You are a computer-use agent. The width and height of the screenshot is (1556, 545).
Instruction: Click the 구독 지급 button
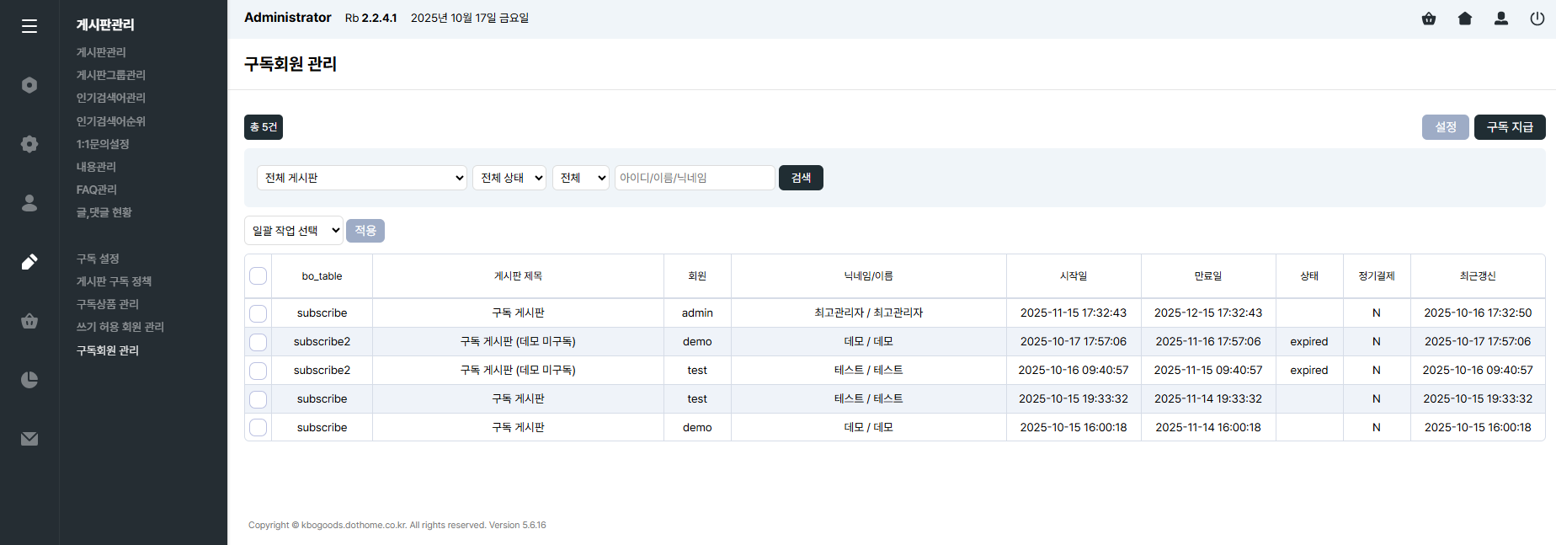pyautogui.click(x=1509, y=127)
